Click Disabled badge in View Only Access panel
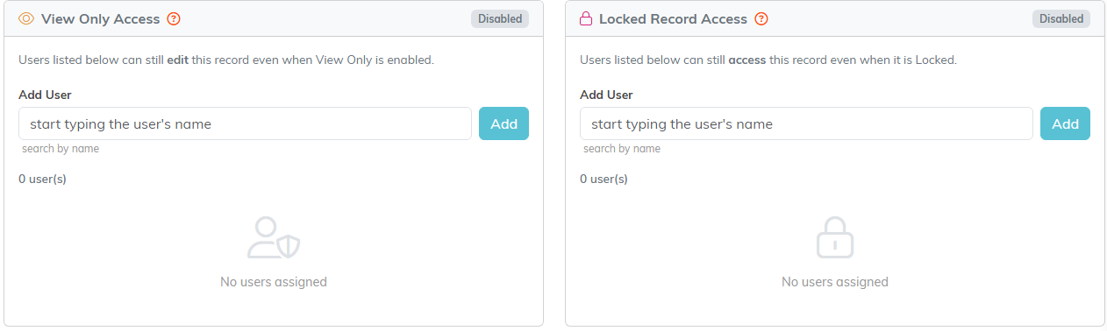Viewport: 1107px width, 331px height. [x=500, y=18]
